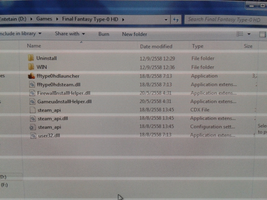Viewport: 267px width, 200px height.
Task: Select the fftype0hdsteam.dll file icon
Action: point(32,85)
